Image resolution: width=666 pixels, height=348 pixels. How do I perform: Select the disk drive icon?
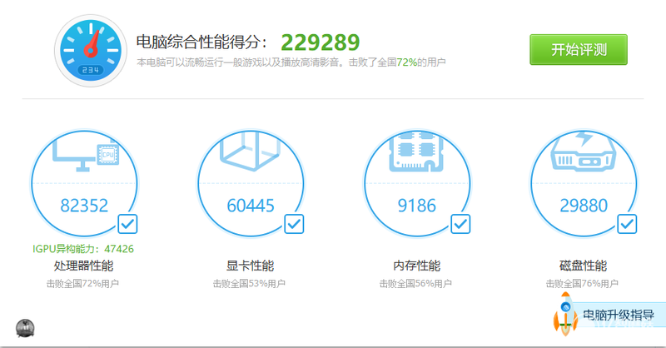(x=584, y=152)
